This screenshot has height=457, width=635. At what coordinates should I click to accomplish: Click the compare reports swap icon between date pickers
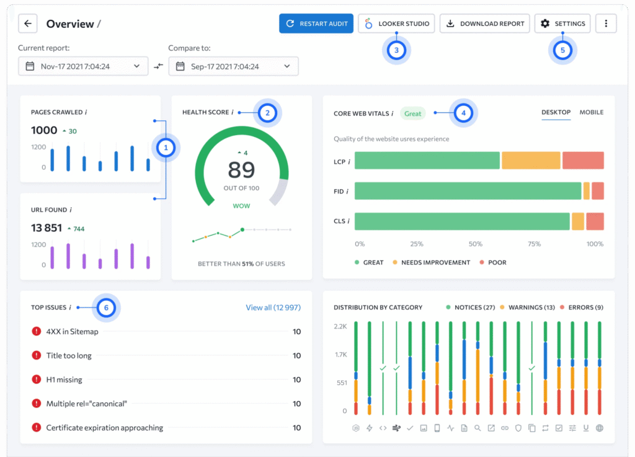click(x=158, y=66)
